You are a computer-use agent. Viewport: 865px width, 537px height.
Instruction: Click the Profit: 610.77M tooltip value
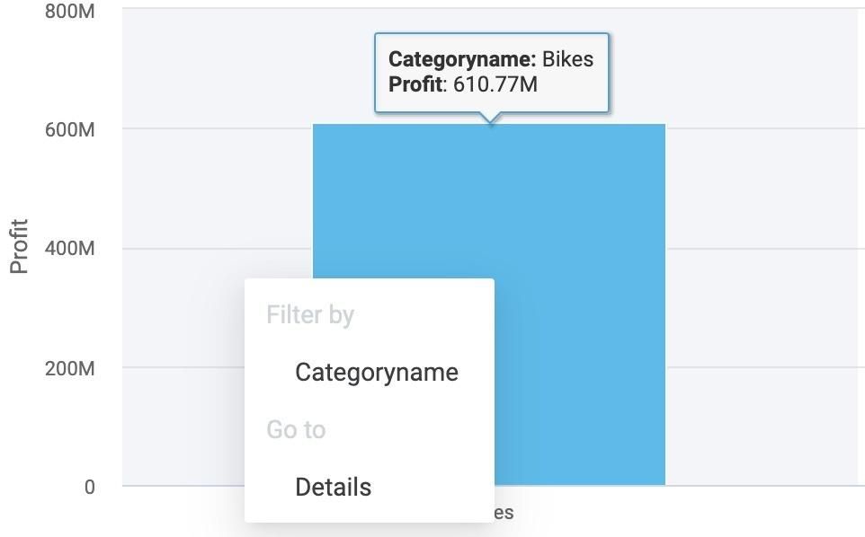point(495,84)
